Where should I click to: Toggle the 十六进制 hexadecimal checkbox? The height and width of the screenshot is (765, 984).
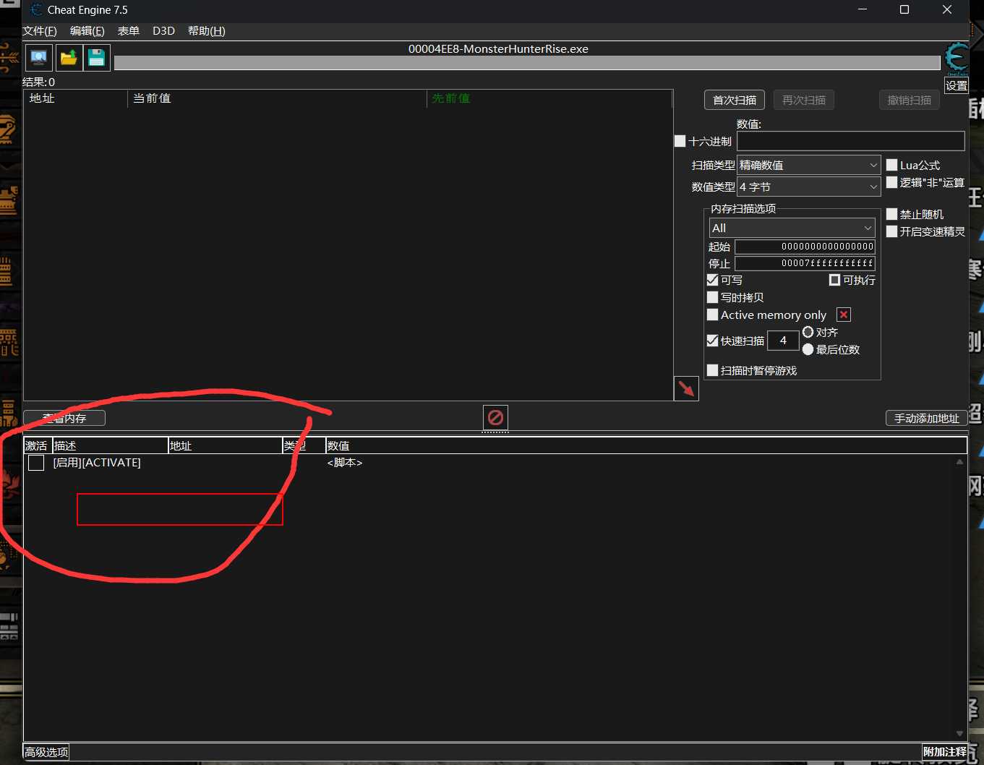coord(680,141)
